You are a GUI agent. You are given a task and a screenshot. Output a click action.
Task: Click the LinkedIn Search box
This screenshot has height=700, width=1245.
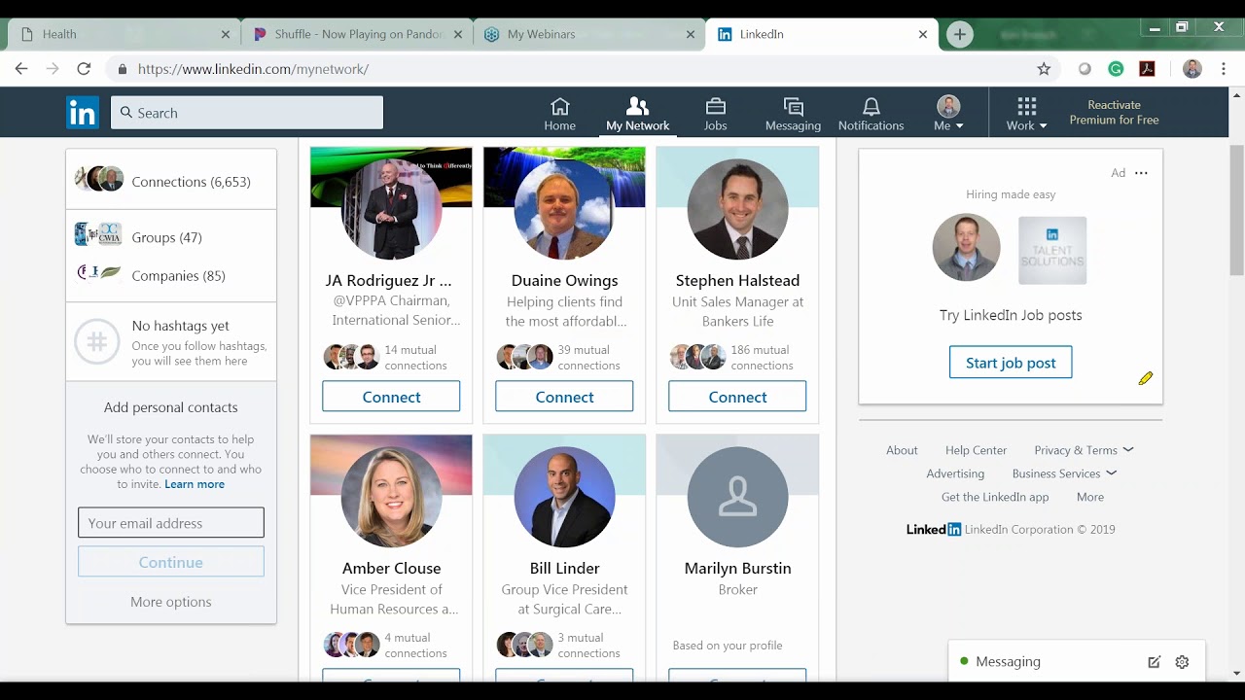click(247, 113)
